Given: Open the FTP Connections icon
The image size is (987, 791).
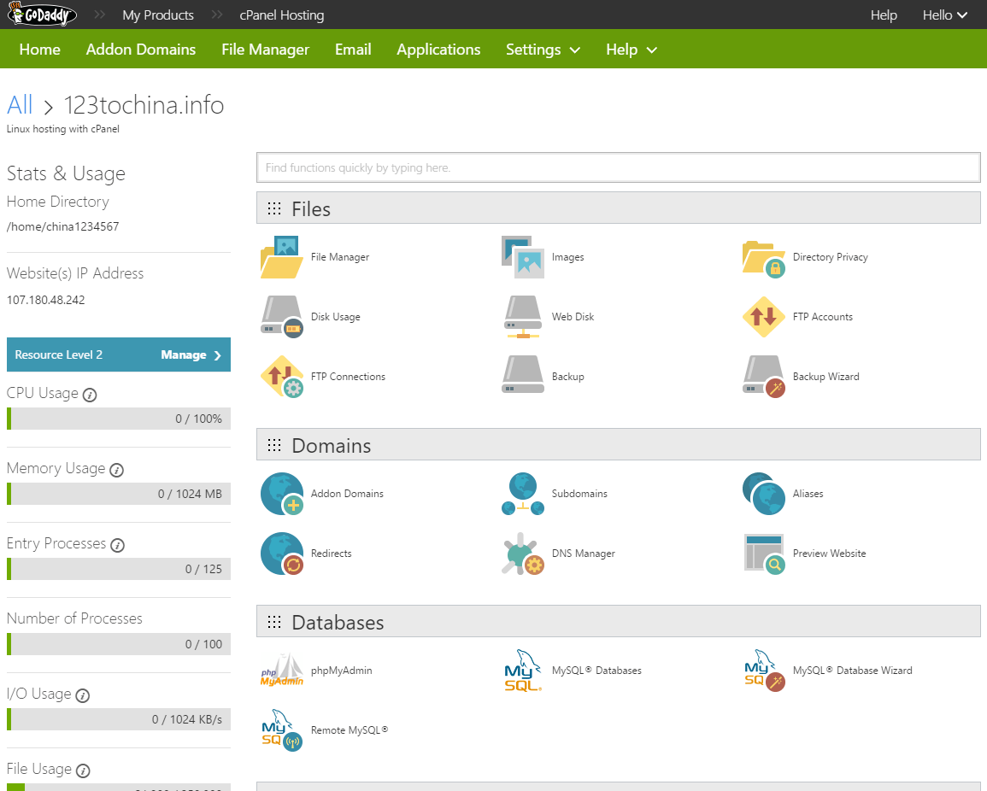Looking at the screenshot, I should 281,377.
